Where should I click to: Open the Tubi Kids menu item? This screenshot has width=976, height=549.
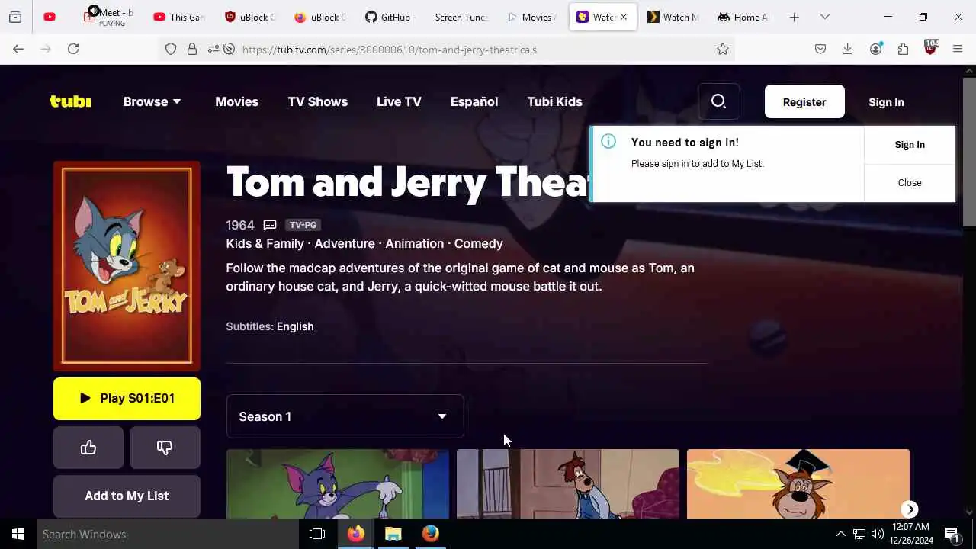[x=554, y=101]
